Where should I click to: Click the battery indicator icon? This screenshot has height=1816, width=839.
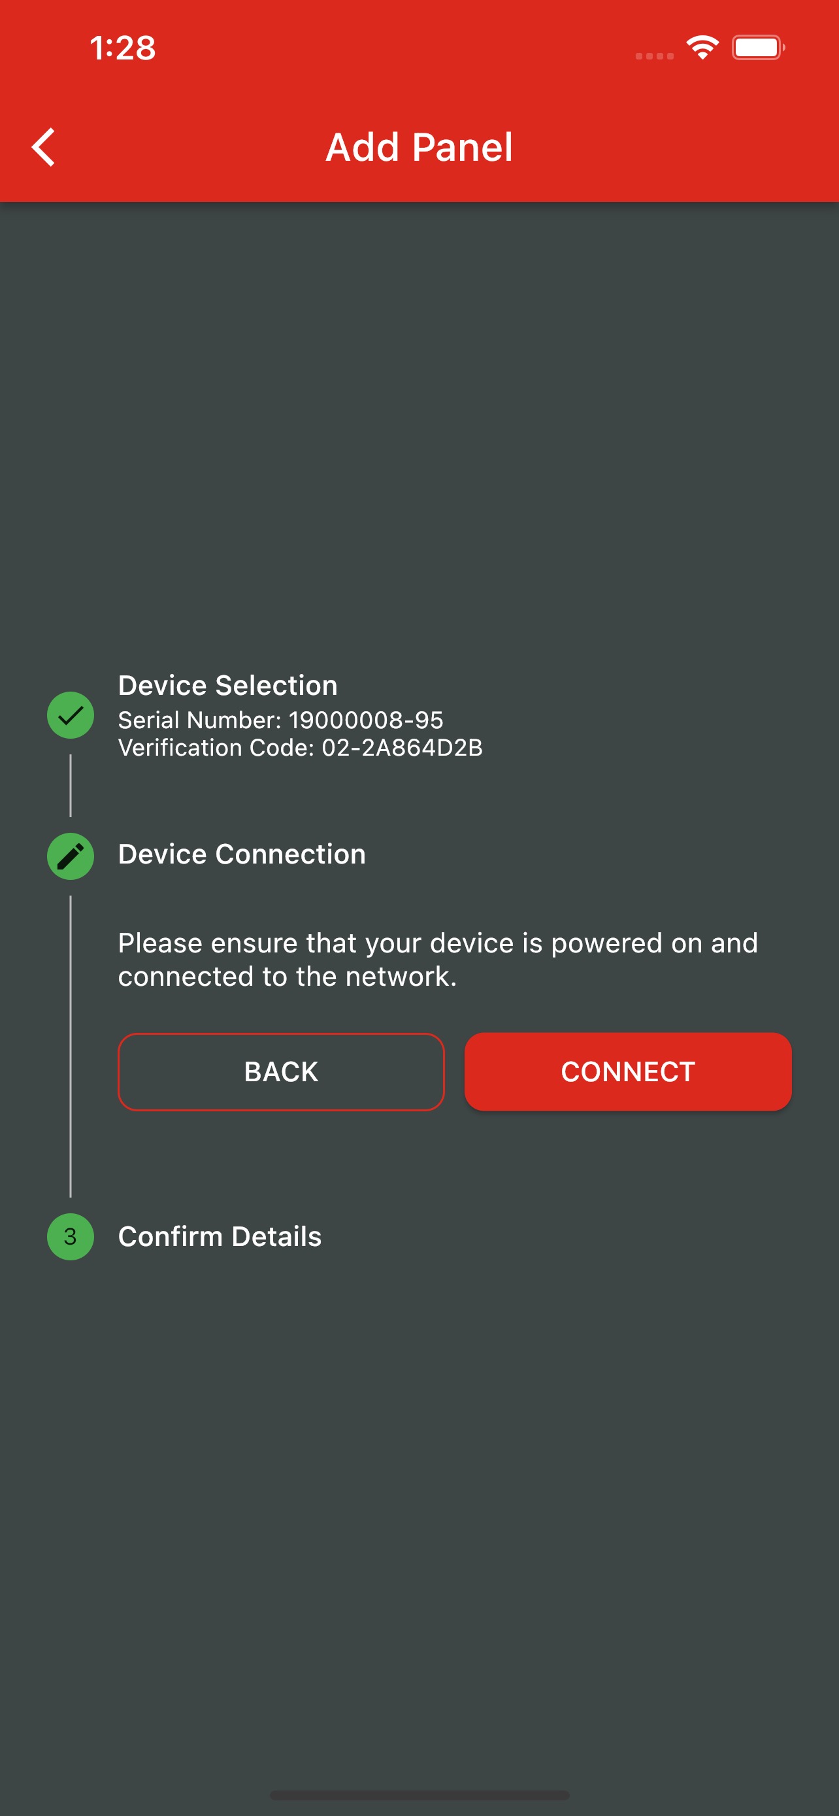pos(757,48)
